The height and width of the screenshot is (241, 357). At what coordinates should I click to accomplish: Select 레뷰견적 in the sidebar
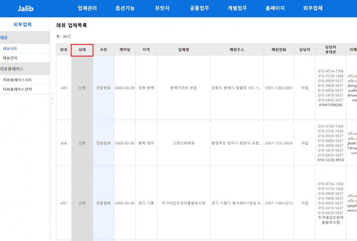pos(10,58)
